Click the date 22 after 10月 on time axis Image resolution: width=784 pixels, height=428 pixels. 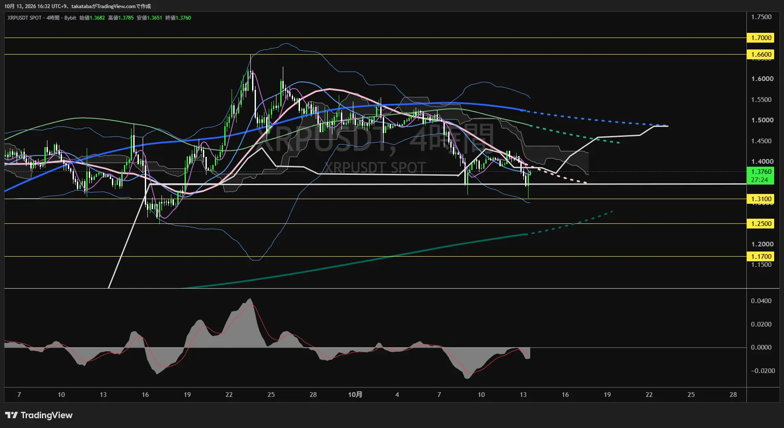pyautogui.click(x=649, y=395)
